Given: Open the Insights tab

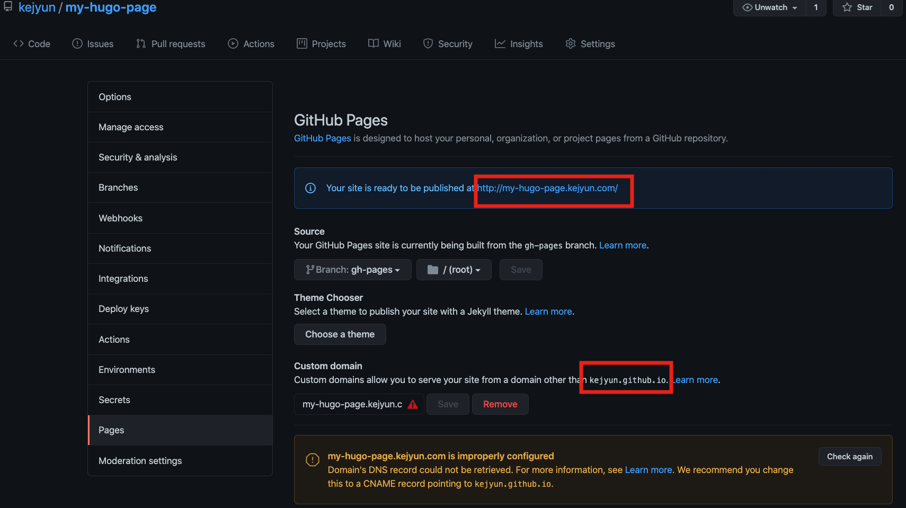Looking at the screenshot, I should (519, 44).
